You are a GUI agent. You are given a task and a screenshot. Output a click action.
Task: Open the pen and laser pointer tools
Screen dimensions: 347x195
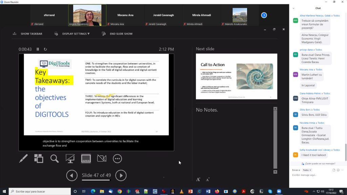[23, 158]
